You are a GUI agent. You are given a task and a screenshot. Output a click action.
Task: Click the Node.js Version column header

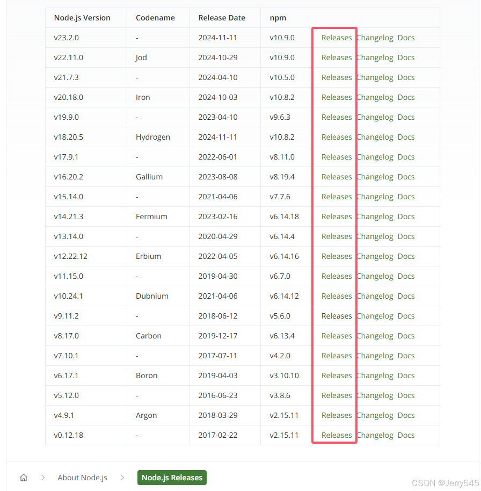pos(86,18)
